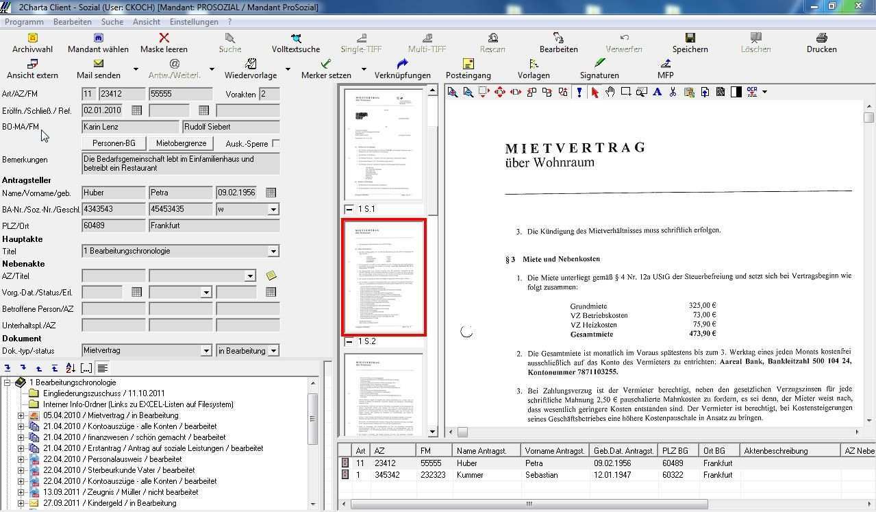Open Volltextsuche from the toolbar
The image size is (876, 512).
pyautogui.click(x=296, y=38)
